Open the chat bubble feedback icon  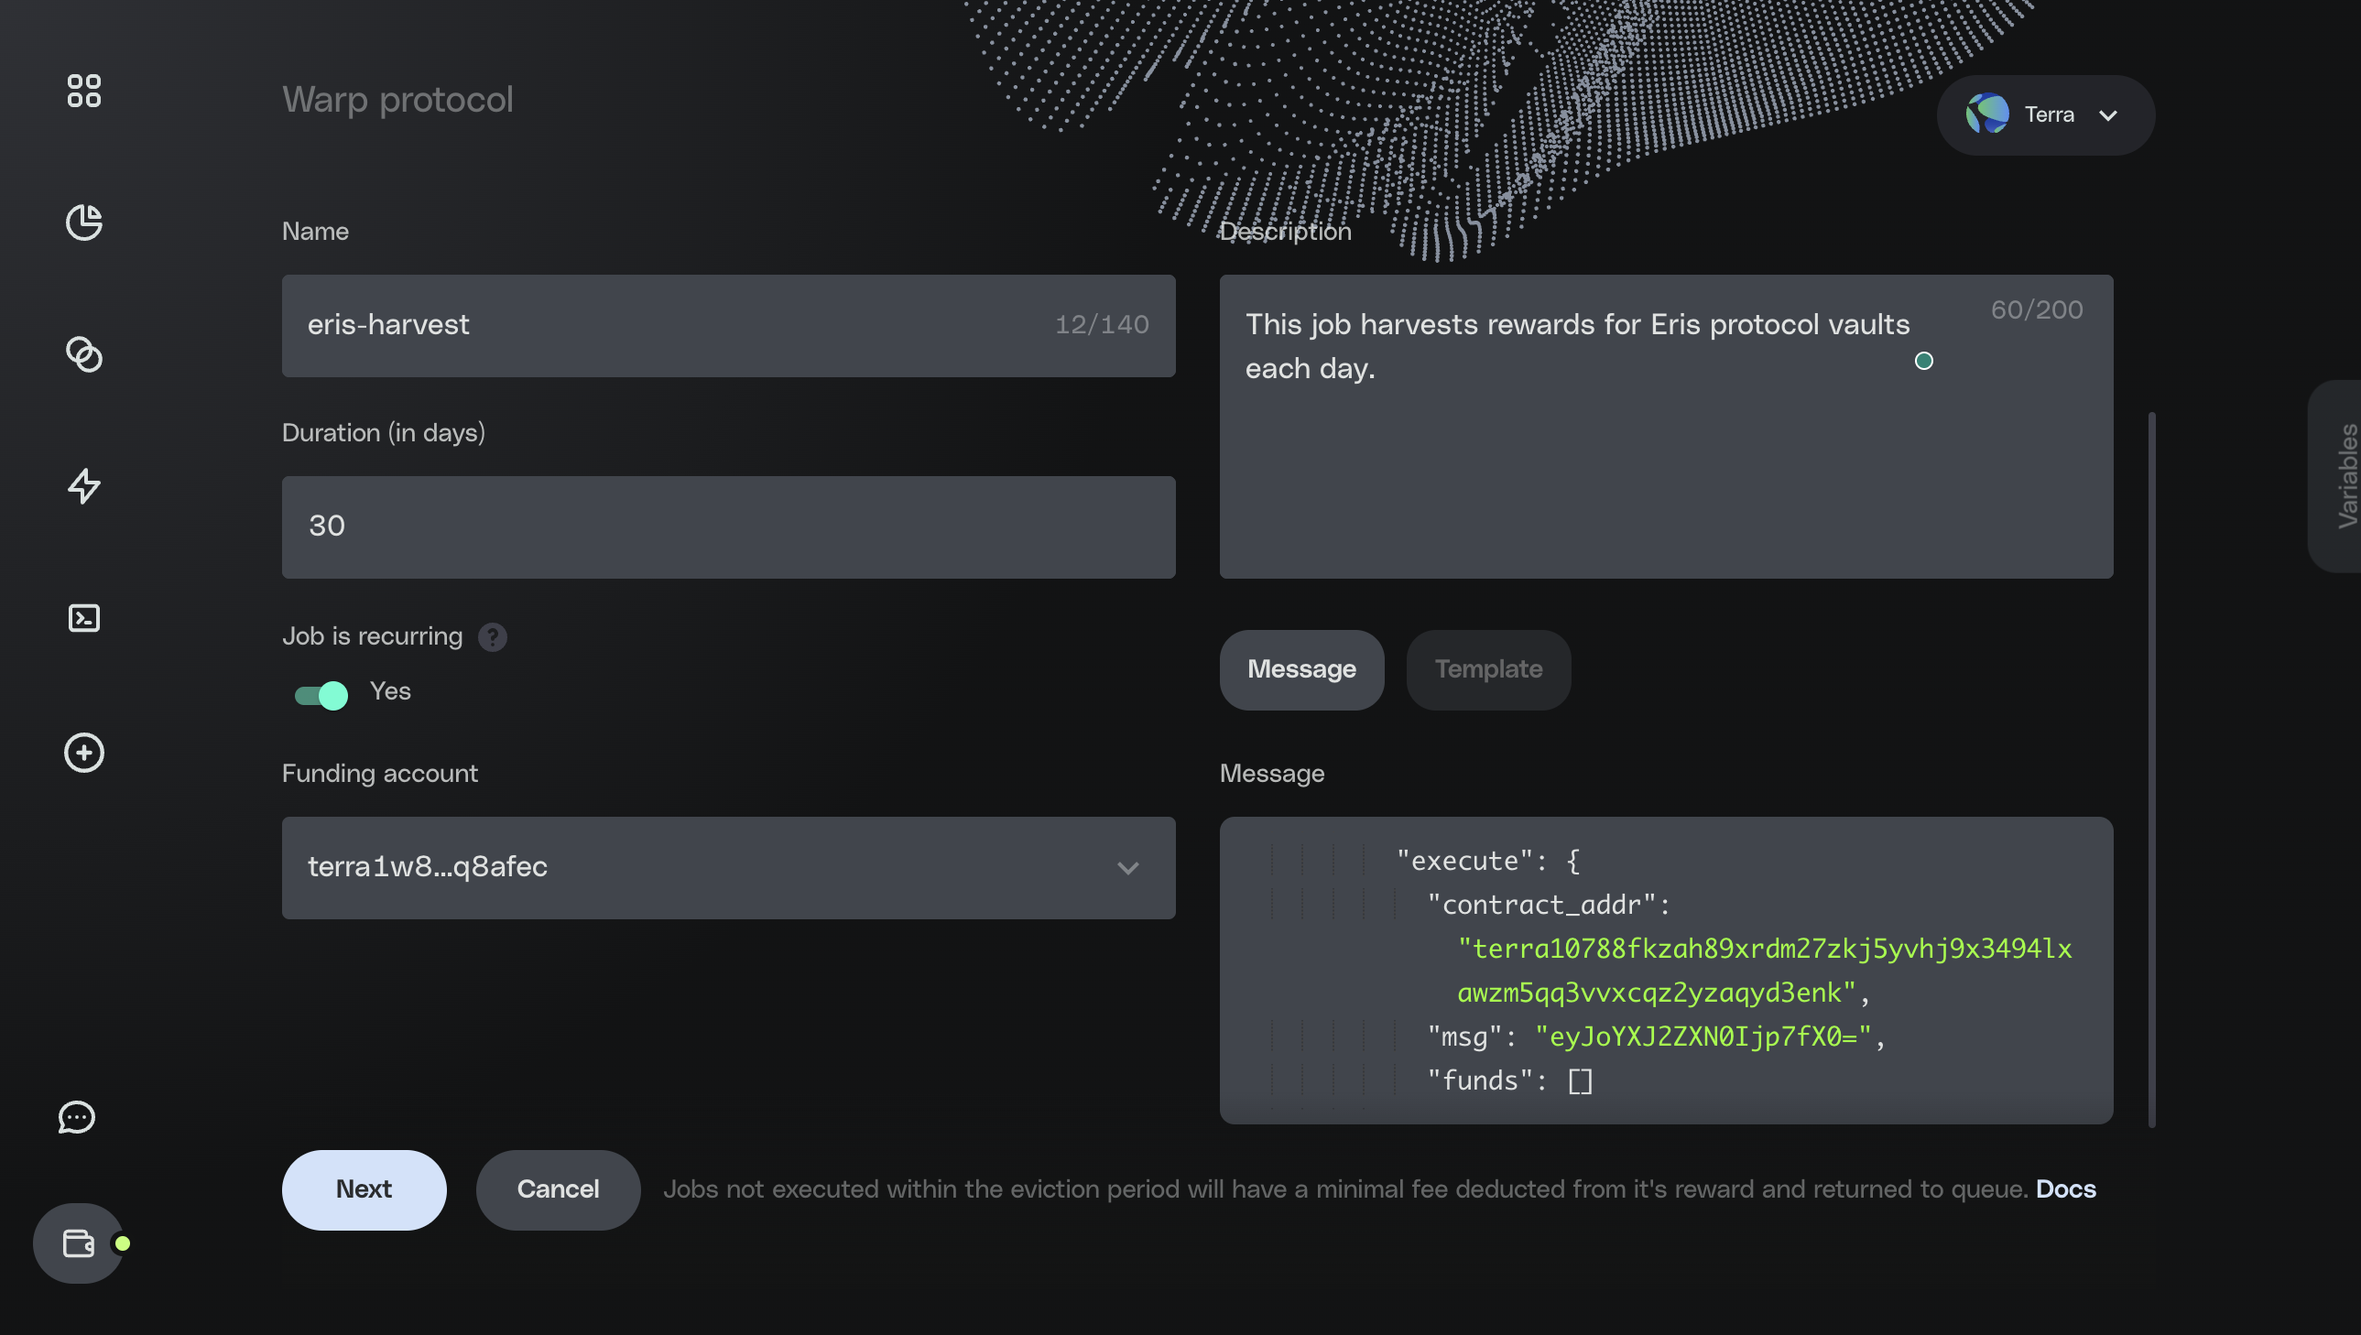click(77, 1117)
